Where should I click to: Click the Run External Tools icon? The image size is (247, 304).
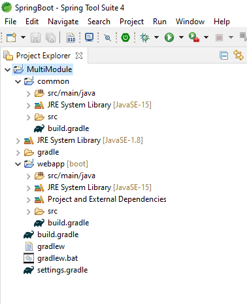[x=194, y=37]
